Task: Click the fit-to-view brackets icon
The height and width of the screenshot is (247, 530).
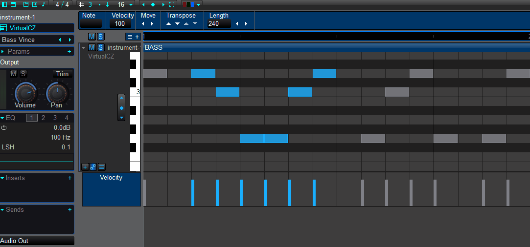Action: 172,4
